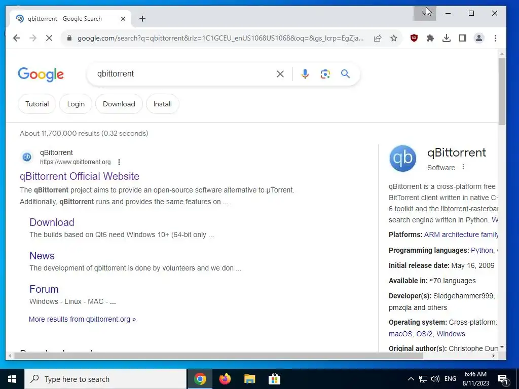The height and width of the screenshot is (389, 519).
Task: Stop page loading with X button
Action: pos(49,38)
